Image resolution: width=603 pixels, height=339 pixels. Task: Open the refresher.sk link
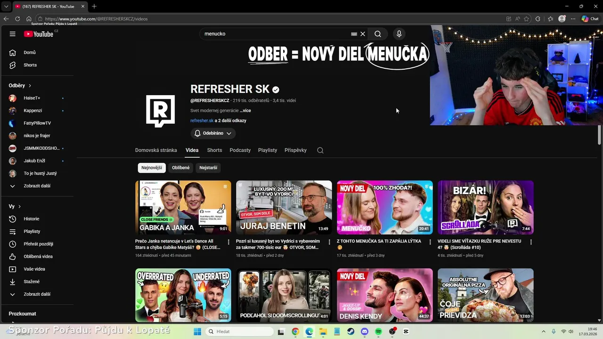pos(202,121)
